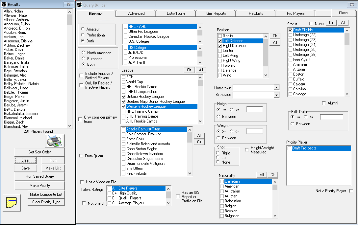Select the Professional radio button
Image resolution: width=358 pixels, height=225 pixels.
pos(83,35)
